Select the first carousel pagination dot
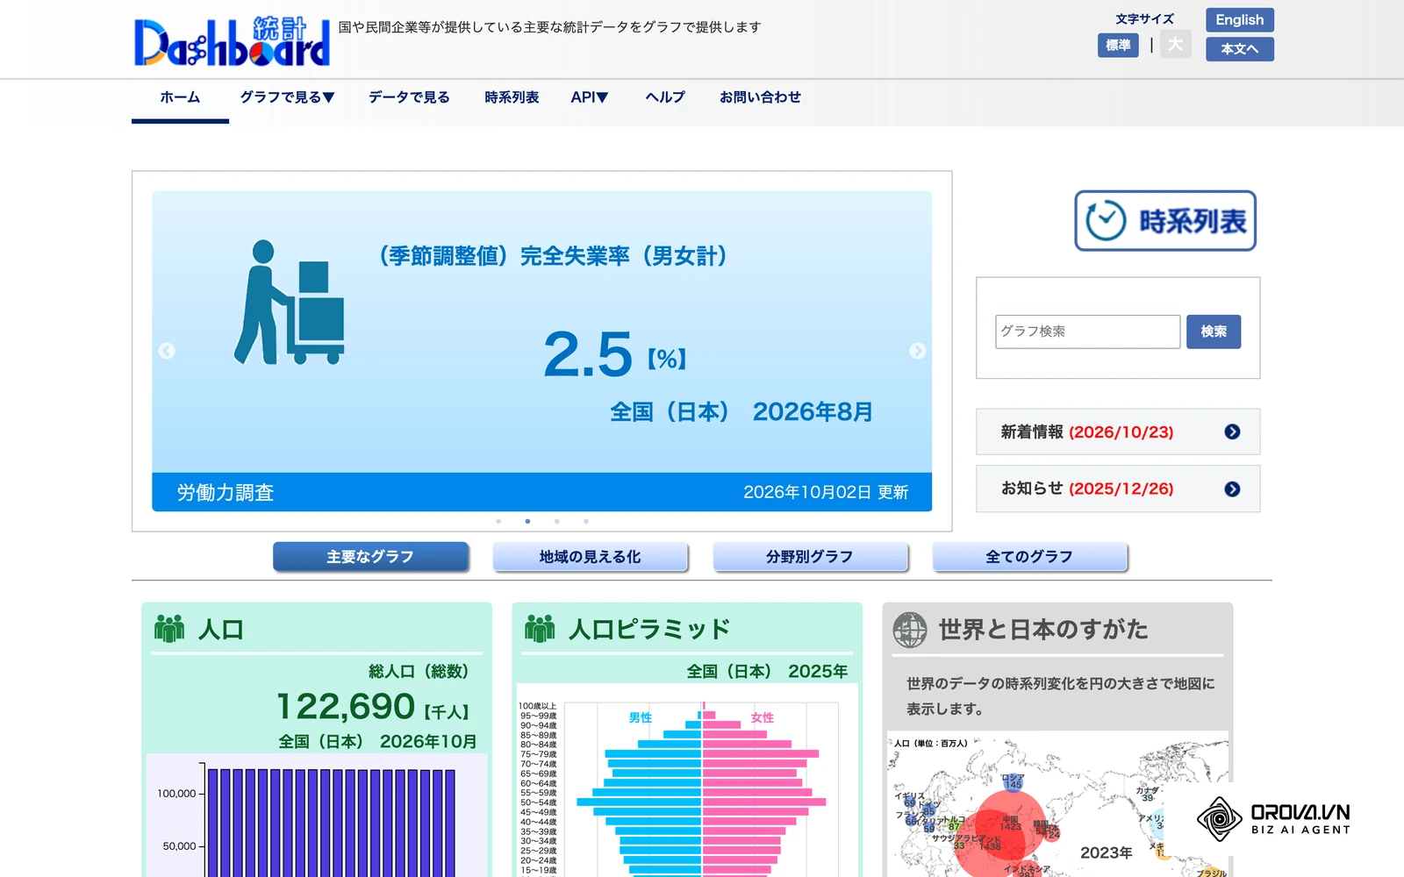The width and height of the screenshot is (1404, 877). 498,521
